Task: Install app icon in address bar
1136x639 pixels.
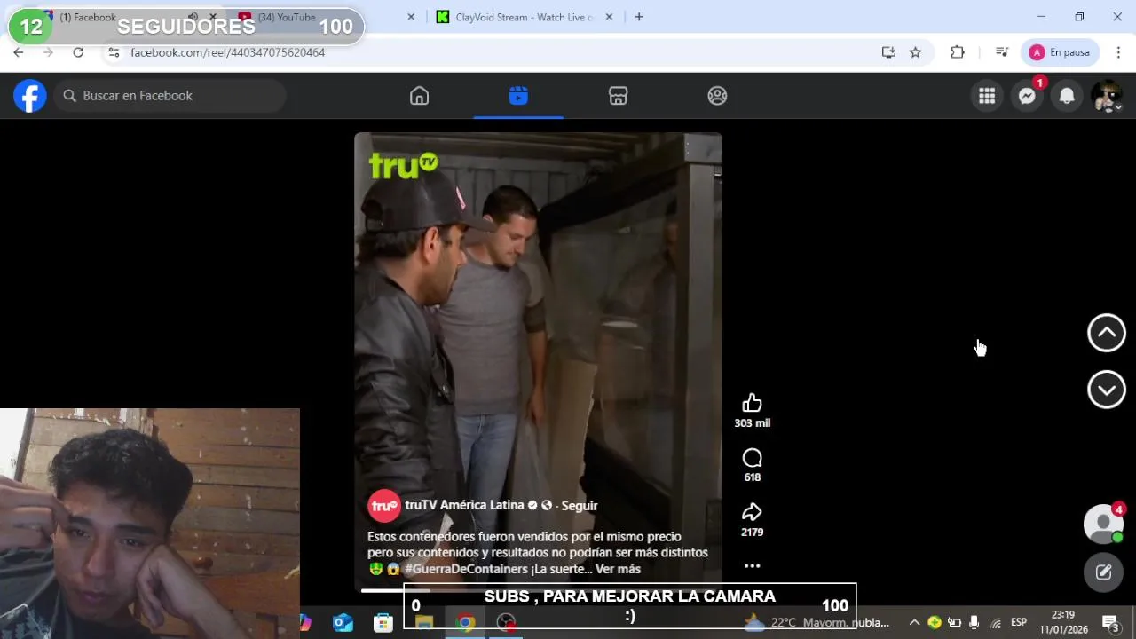Action: (x=888, y=52)
